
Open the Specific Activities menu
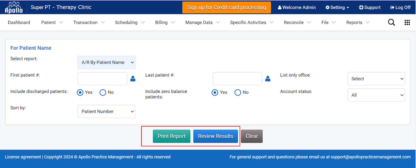(252, 22)
